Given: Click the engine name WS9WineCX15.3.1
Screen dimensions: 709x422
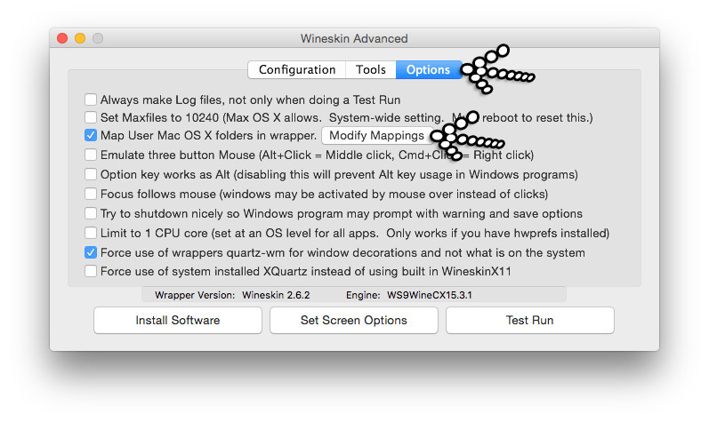Looking at the screenshot, I should pyautogui.click(x=430, y=295).
